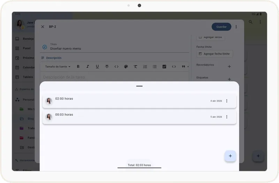Click the partially visible Agregar fecha button
This screenshot has width=279, height=183.
tap(211, 38)
